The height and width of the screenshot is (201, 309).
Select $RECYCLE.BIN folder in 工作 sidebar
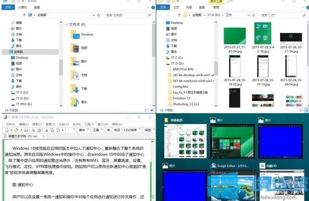click(181, 69)
